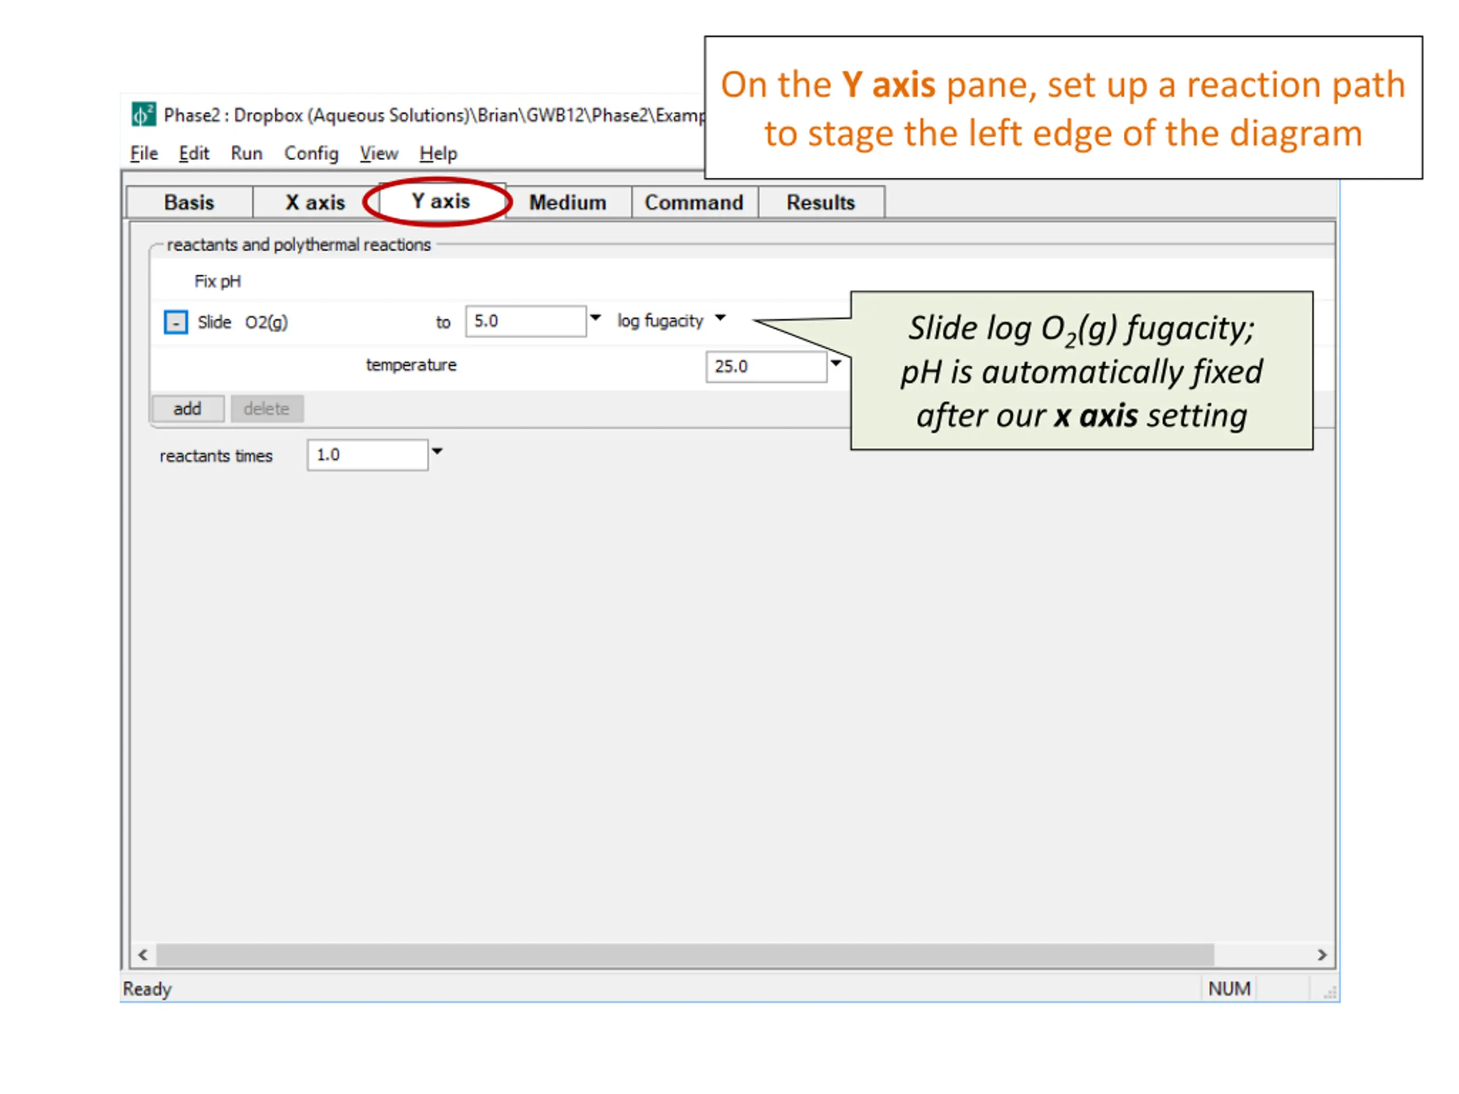
Task: Click the horizontal scrollbar thumb
Action: tap(684, 955)
